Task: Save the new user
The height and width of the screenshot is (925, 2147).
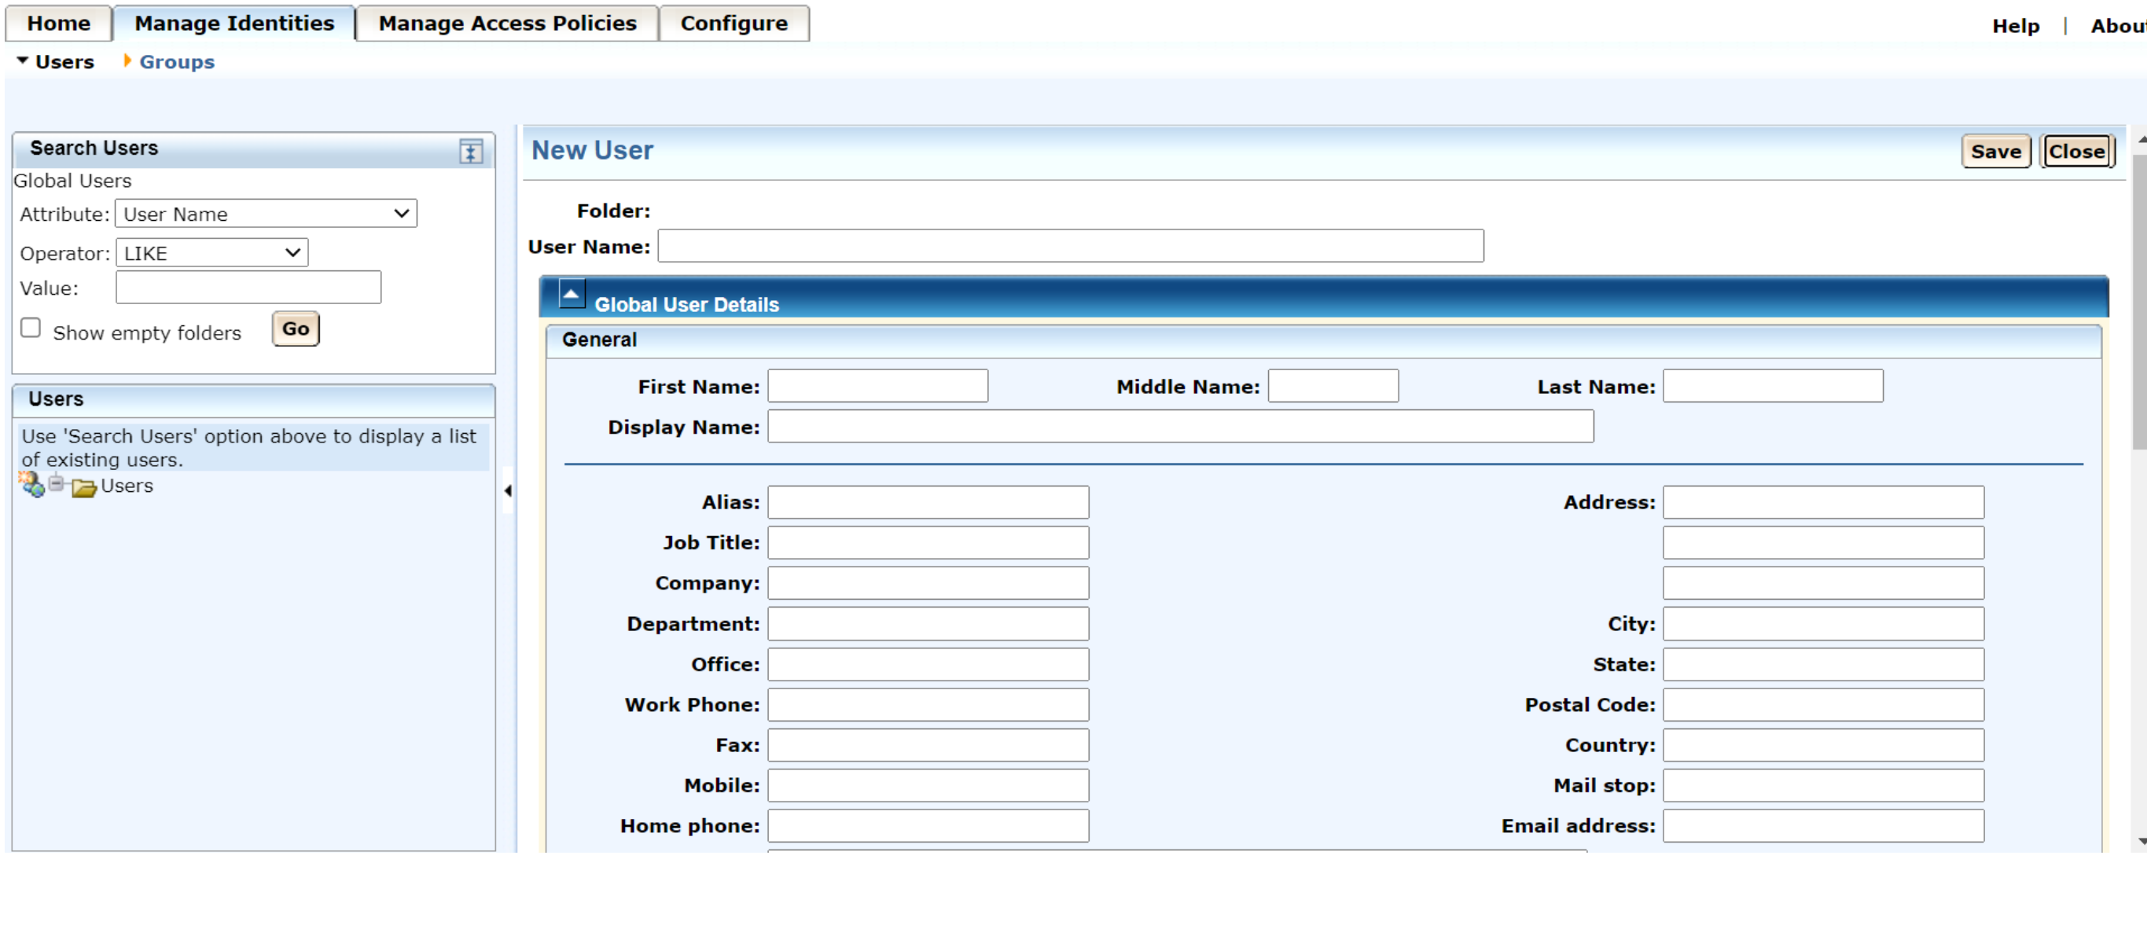Action: [1995, 152]
